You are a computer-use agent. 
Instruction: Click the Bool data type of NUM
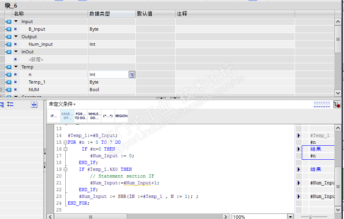[94, 90]
